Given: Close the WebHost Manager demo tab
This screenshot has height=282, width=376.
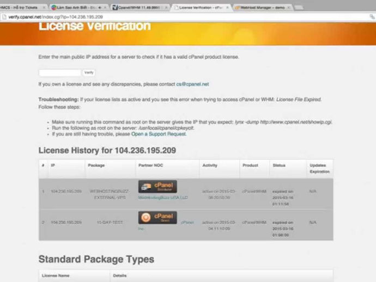Looking at the screenshot, I should click(288, 8).
